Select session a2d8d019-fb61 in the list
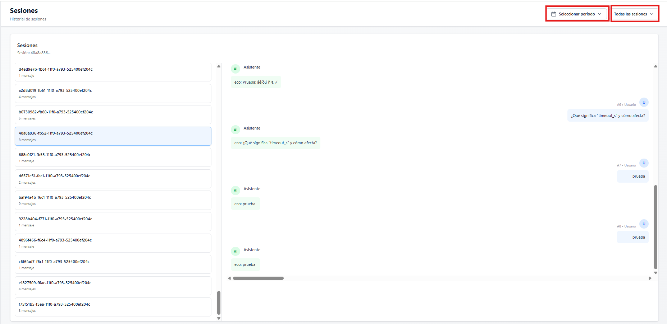The height and width of the screenshot is (324, 667). [x=113, y=93]
